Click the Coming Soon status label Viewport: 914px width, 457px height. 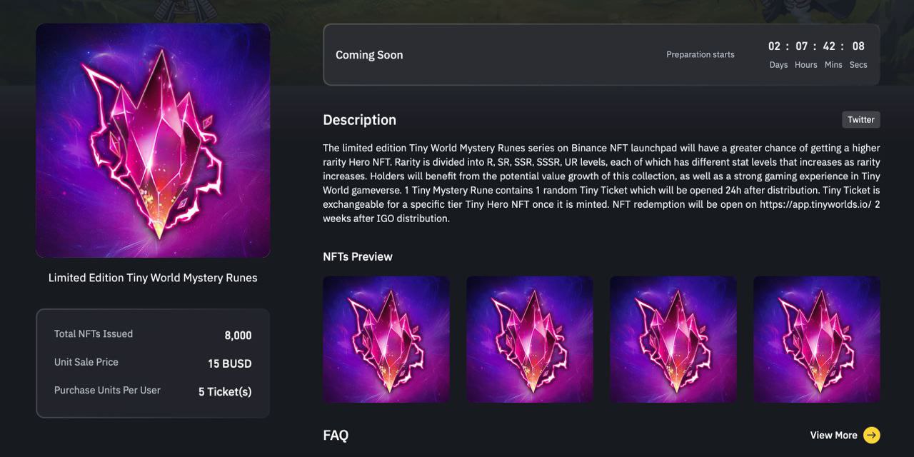(x=369, y=55)
